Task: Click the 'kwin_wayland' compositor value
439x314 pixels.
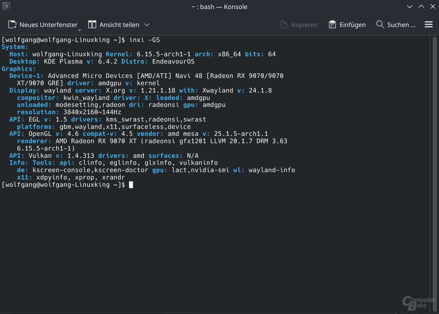Action: (86, 98)
